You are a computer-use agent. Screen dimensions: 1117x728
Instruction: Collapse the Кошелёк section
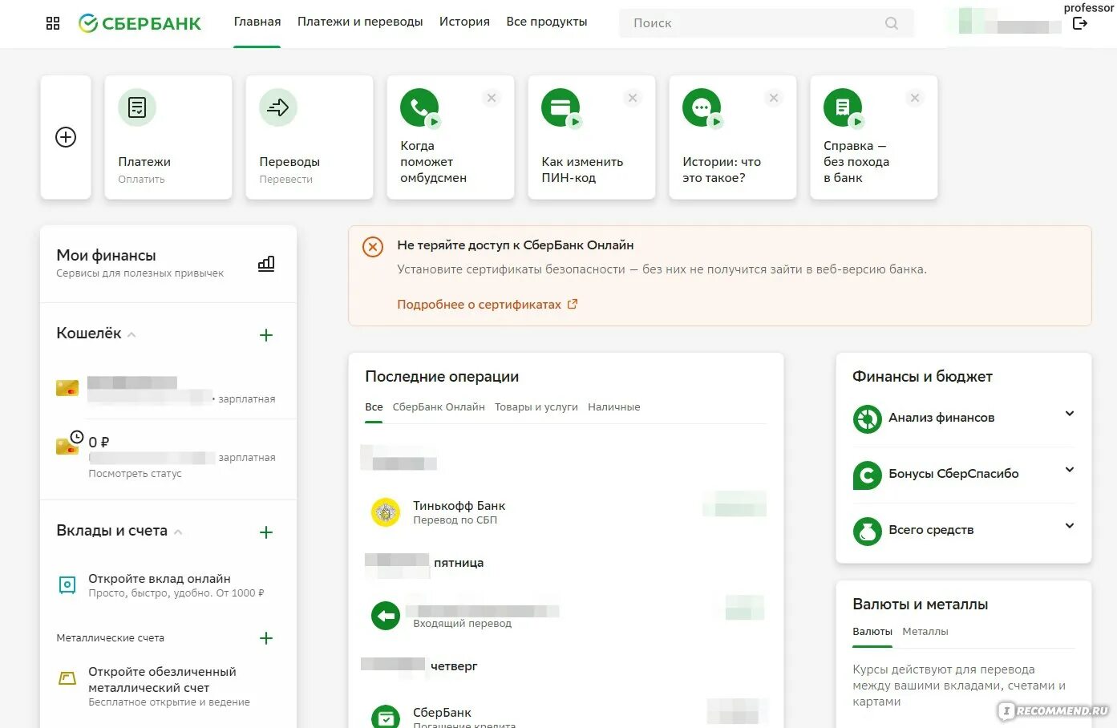pyautogui.click(x=132, y=335)
